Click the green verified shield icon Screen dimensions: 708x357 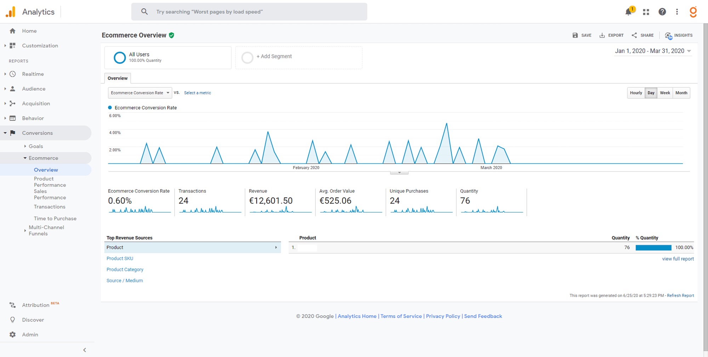tap(172, 35)
